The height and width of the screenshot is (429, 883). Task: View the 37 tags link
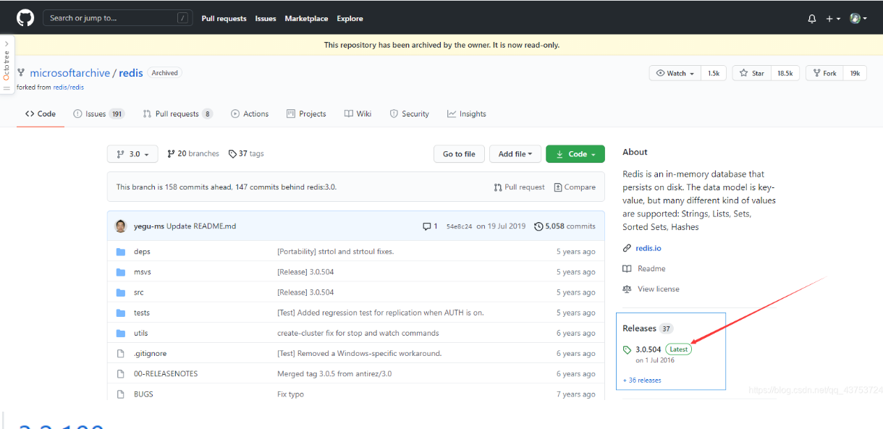coord(246,154)
